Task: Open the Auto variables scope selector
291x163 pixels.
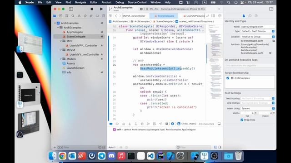Action: point(112,147)
